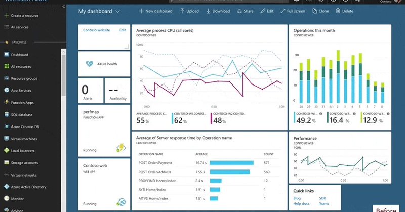Select the POST Order/Address row

[209, 172]
